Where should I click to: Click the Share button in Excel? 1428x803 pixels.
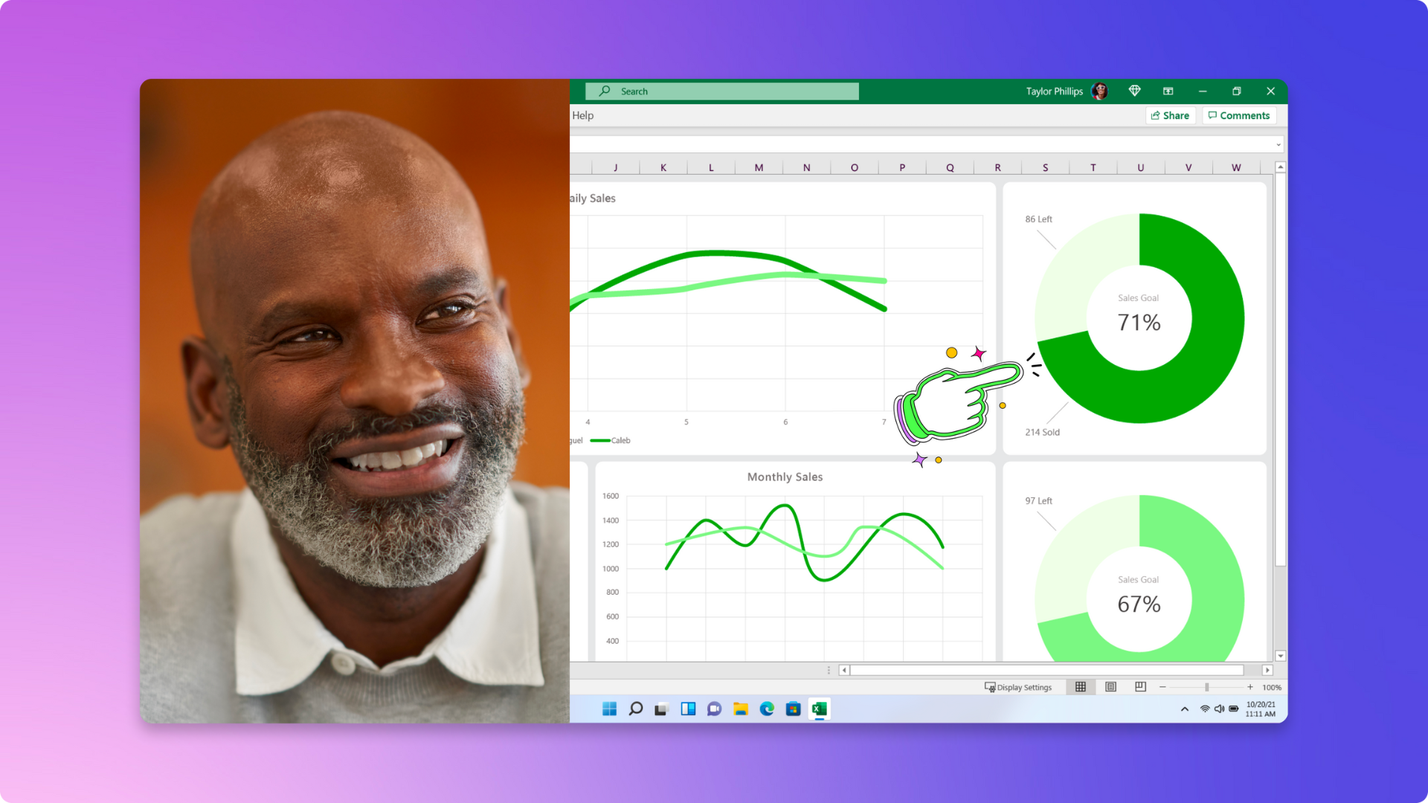[1170, 116]
